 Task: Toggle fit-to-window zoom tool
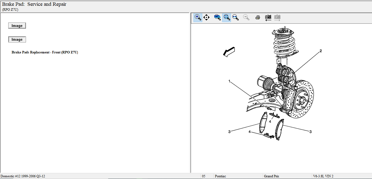point(227,17)
